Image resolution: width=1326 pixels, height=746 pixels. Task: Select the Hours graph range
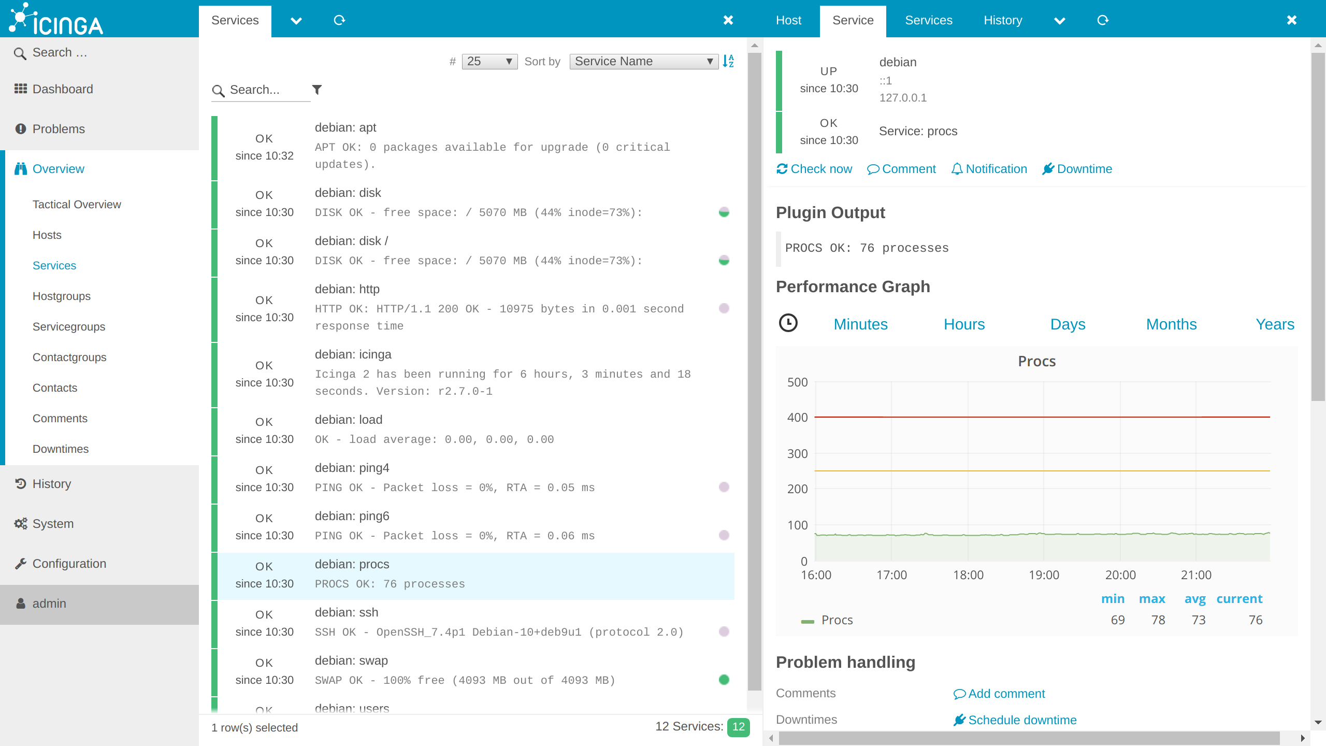click(964, 324)
